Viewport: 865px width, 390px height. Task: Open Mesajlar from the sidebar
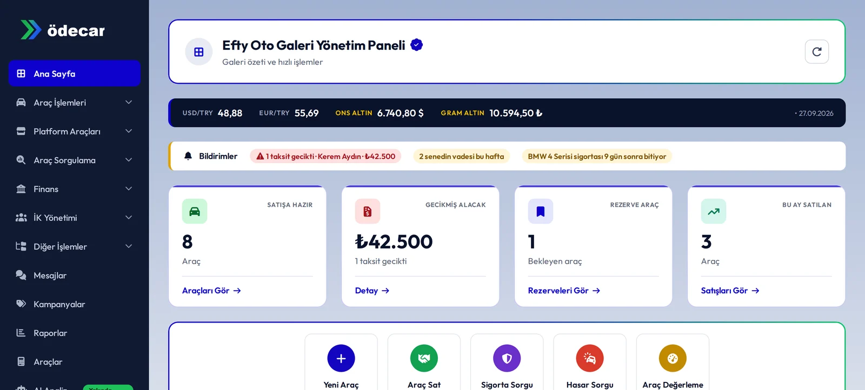(x=75, y=275)
